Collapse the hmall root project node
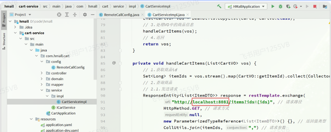The height and width of the screenshot is (132, 331). point(10,21)
